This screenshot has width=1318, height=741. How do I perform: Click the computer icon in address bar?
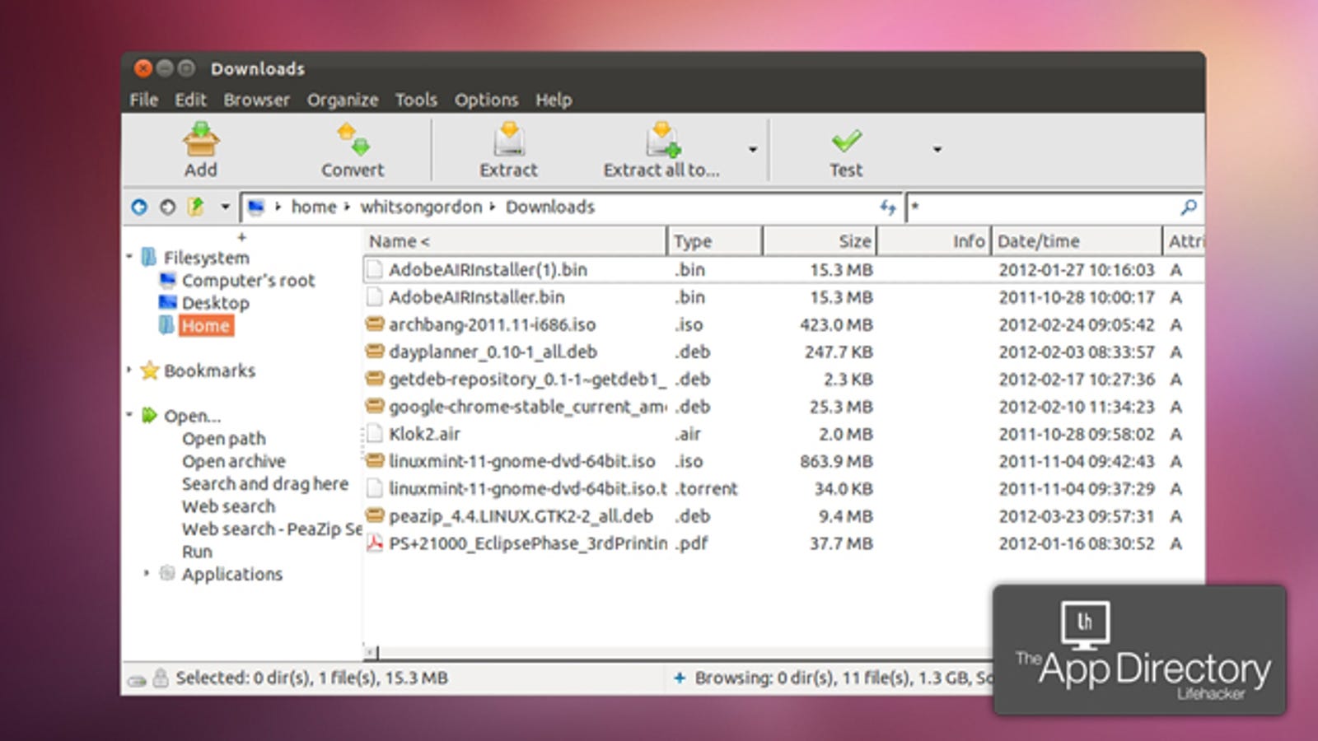click(x=256, y=207)
